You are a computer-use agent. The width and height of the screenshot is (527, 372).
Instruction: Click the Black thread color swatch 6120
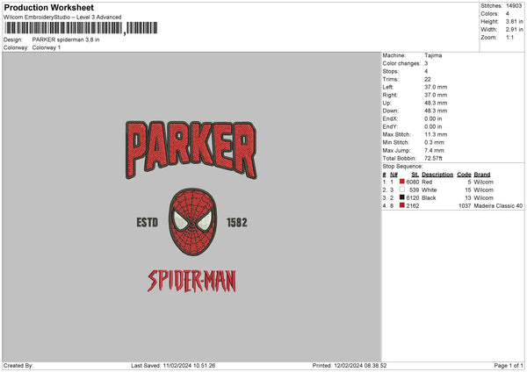tap(401, 197)
